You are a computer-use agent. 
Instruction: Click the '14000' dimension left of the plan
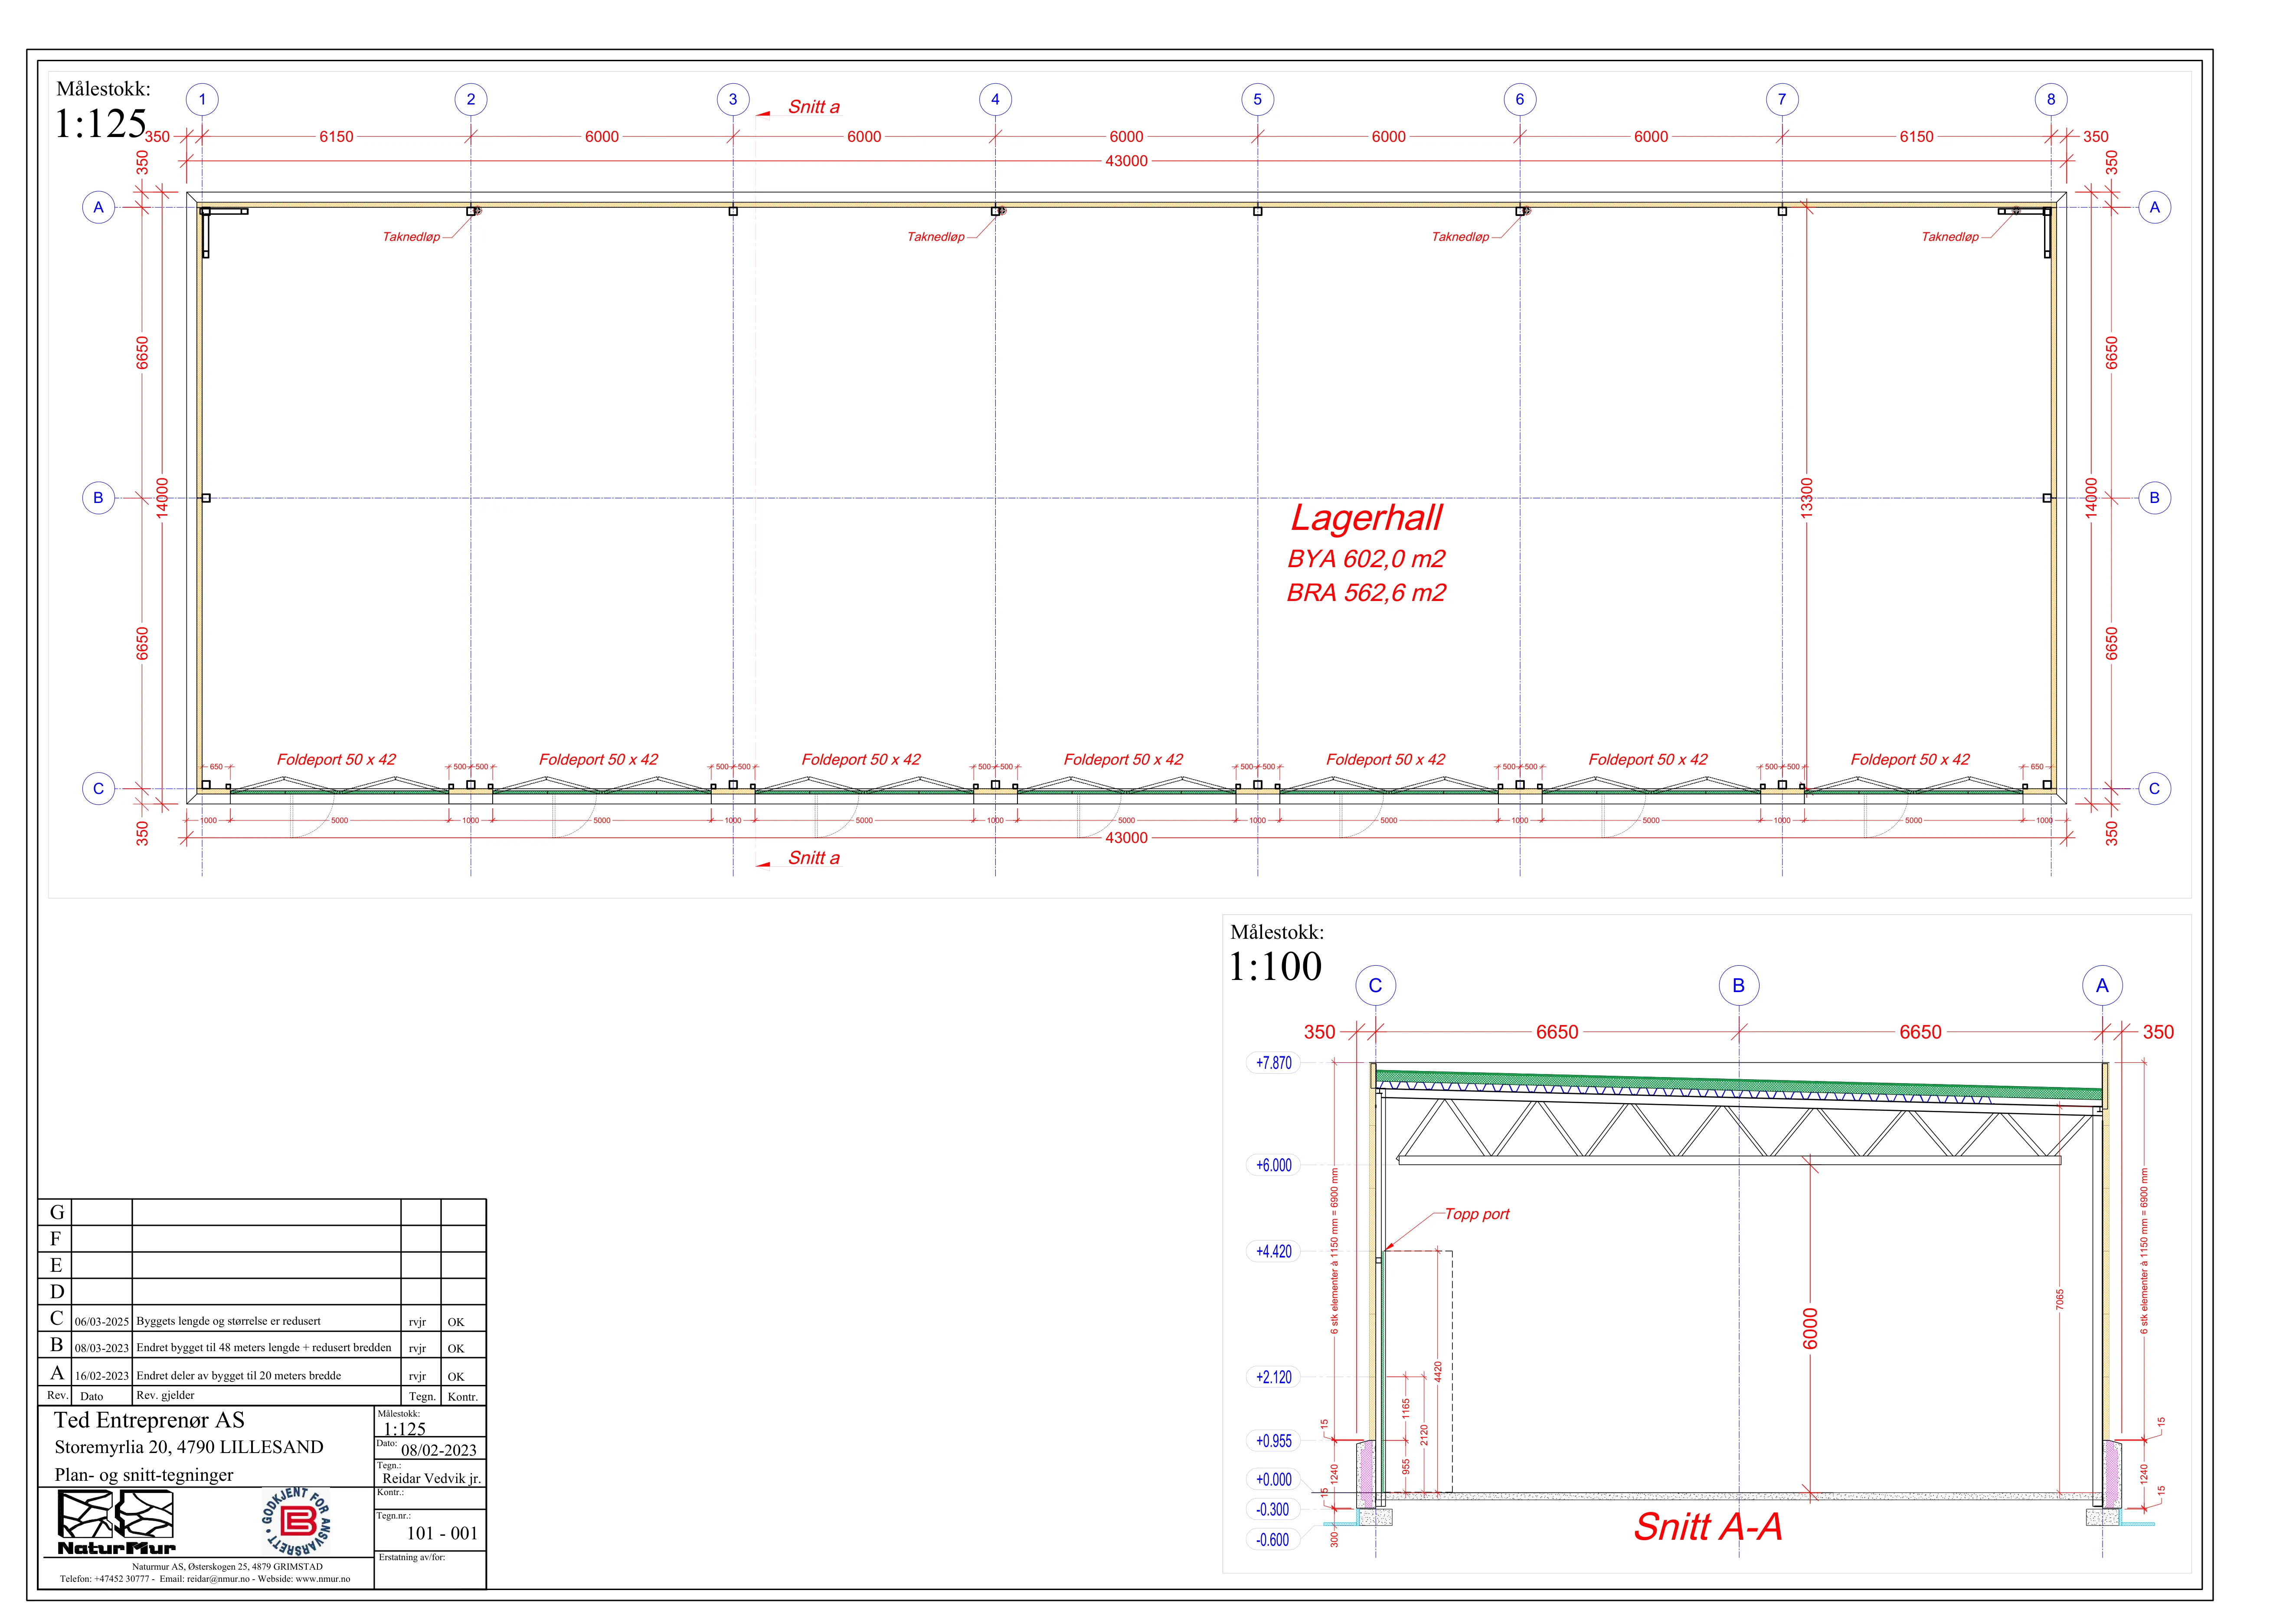(162, 497)
